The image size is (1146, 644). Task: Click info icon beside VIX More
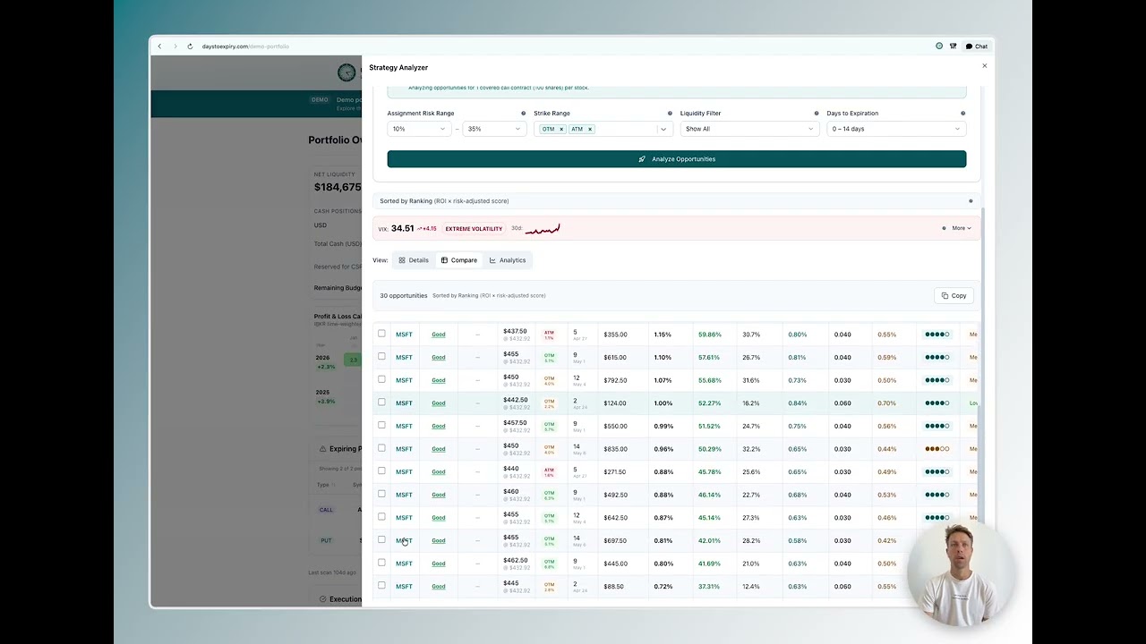944,228
